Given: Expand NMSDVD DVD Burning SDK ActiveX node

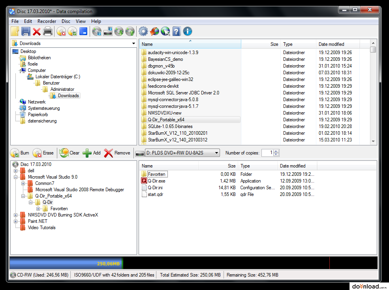Looking at the screenshot, I should click(x=15, y=215).
